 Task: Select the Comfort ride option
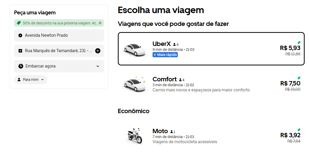point(211,84)
